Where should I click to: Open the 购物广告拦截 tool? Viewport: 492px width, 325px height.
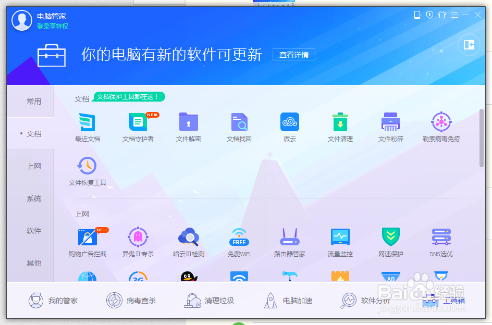88,242
